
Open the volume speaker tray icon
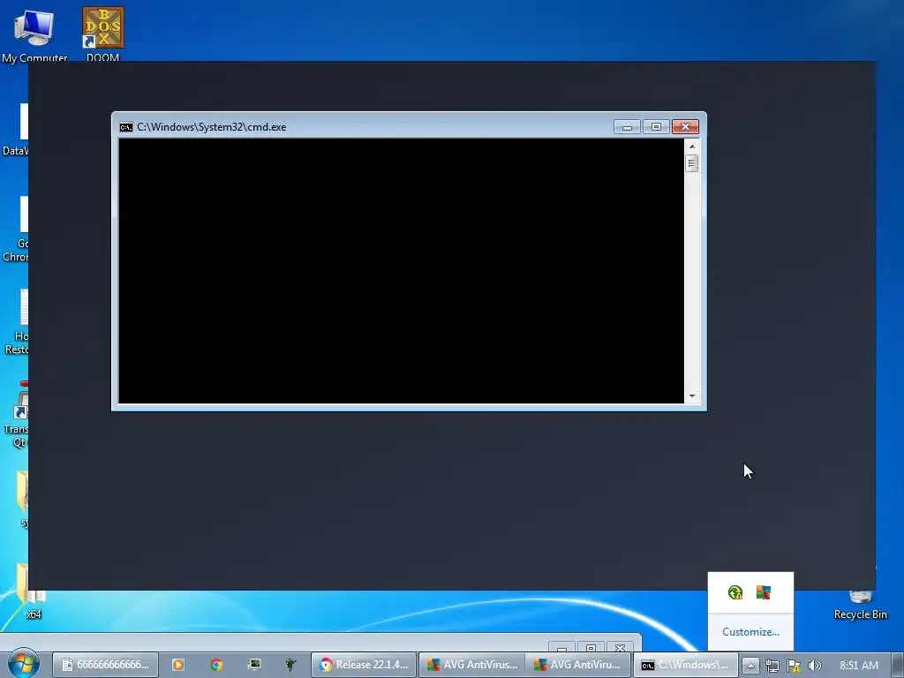pyautogui.click(x=814, y=666)
